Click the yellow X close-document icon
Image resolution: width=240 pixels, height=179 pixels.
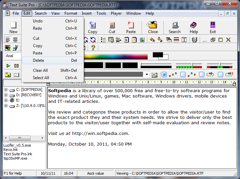pos(228,40)
